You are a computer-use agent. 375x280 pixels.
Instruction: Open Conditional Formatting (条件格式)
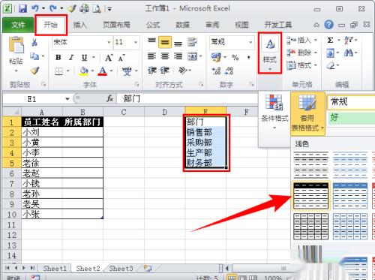[x=274, y=112]
